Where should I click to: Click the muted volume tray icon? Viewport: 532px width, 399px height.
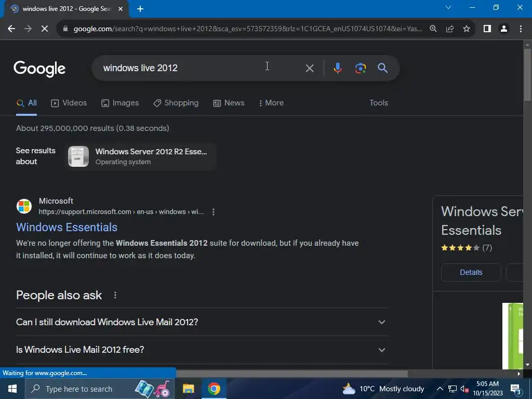click(x=464, y=389)
